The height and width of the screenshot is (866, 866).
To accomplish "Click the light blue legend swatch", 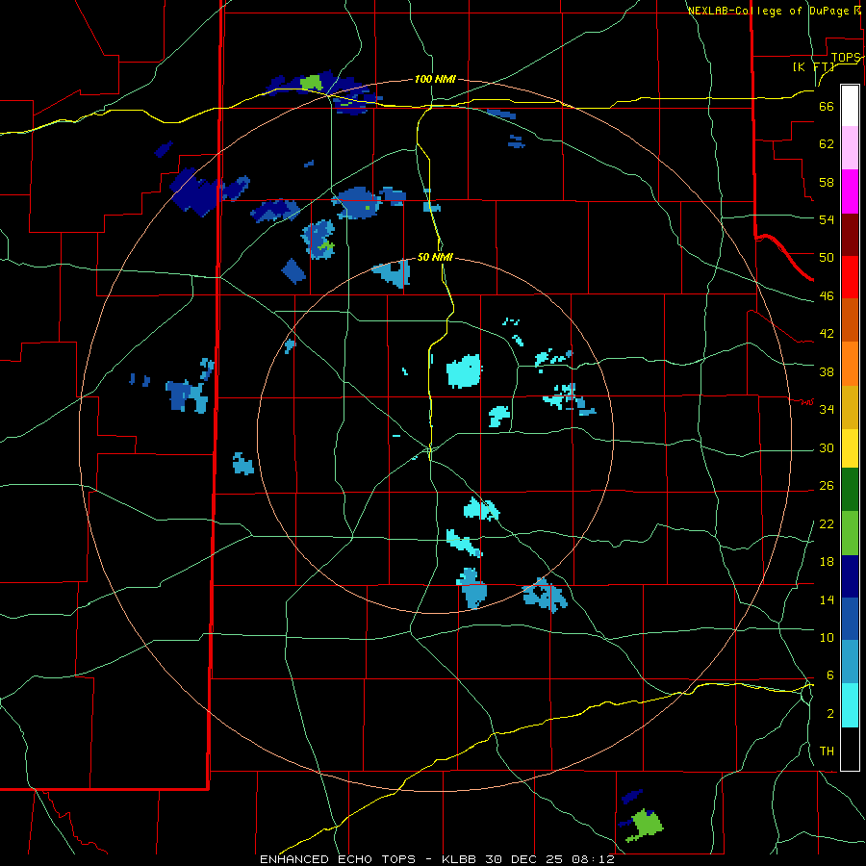I will (850, 662).
